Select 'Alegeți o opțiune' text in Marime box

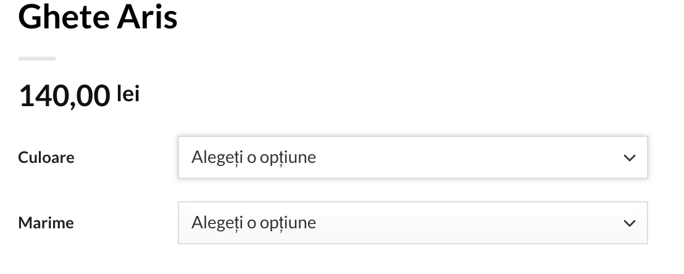pos(254,223)
